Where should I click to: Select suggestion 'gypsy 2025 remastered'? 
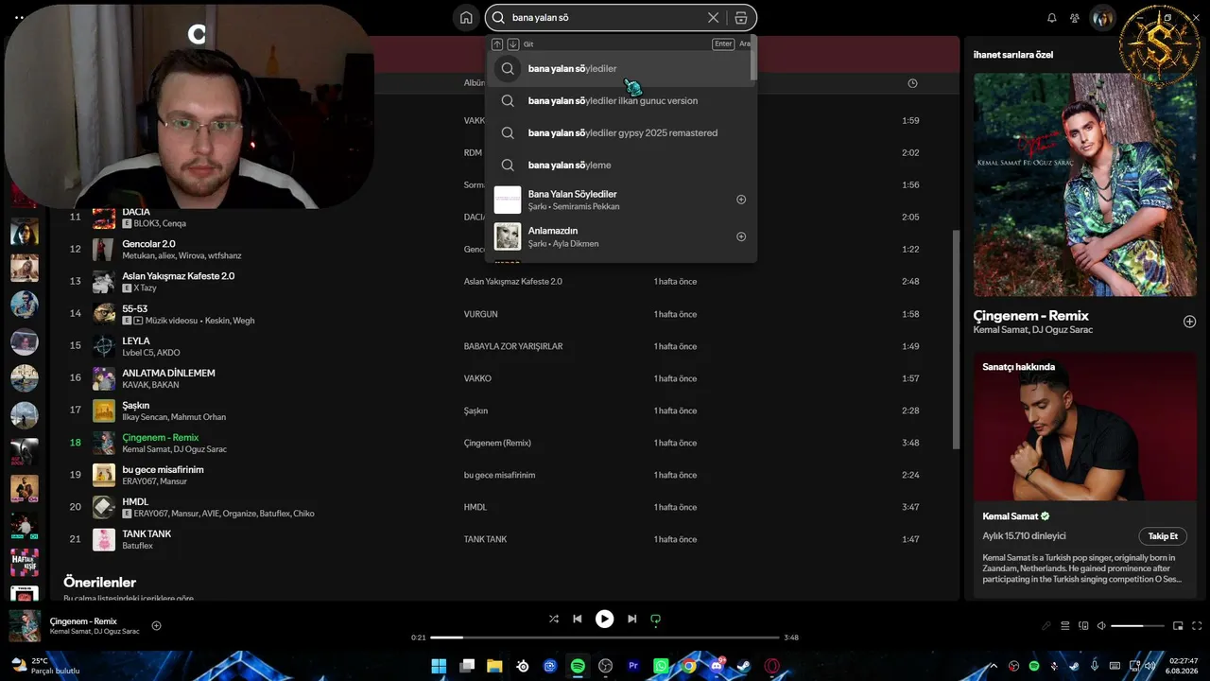coord(621,132)
